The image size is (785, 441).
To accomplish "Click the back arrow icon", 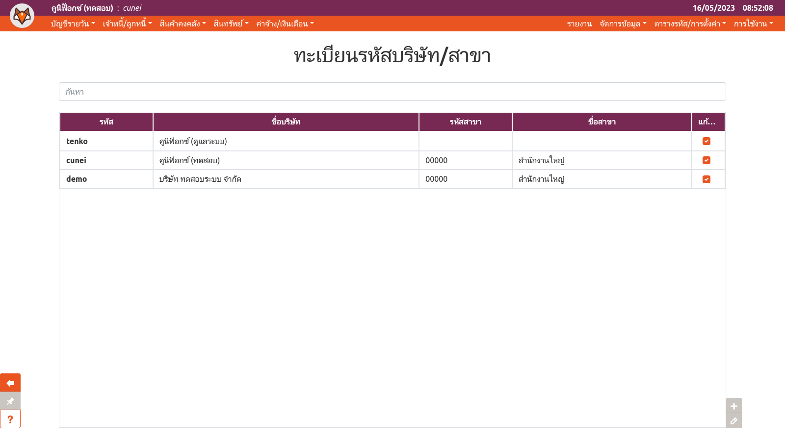I will [x=10, y=383].
